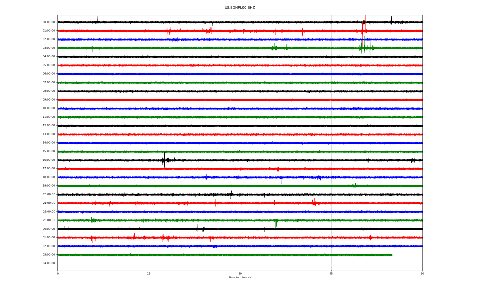Viewport: 480px width, 300px height.
Task: Select the 14:00:00 row label
Action: pos(49,142)
